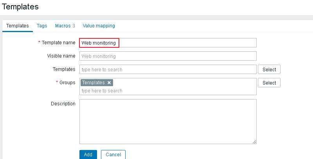Click inside the Description text area
Screen dimensions: 313x159
point(168,121)
